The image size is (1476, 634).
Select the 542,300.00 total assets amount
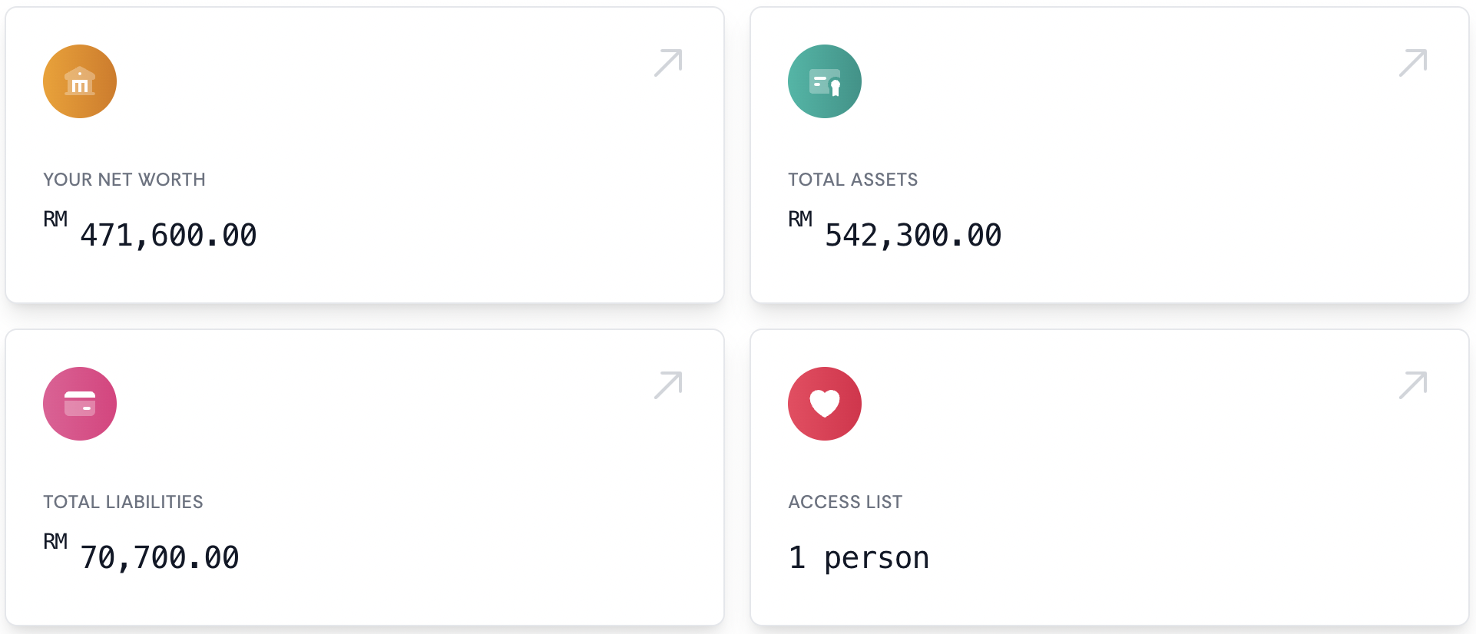click(x=913, y=236)
